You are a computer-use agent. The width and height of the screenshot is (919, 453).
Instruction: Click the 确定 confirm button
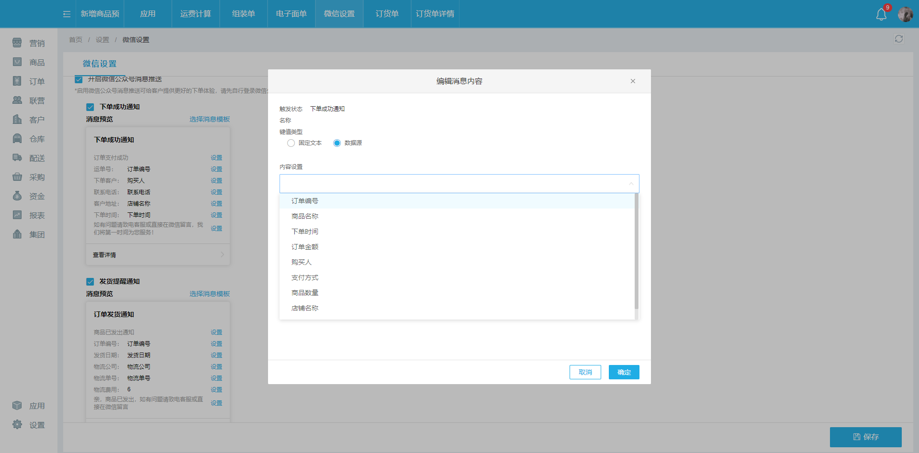pyautogui.click(x=624, y=372)
